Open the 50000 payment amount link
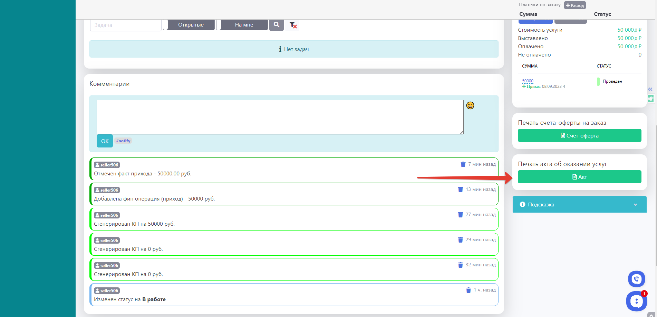The width and height of the screenshot is (657, 317). (528, 81)
